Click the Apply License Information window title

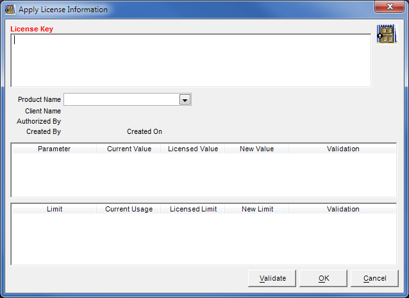tap(63, 10)
